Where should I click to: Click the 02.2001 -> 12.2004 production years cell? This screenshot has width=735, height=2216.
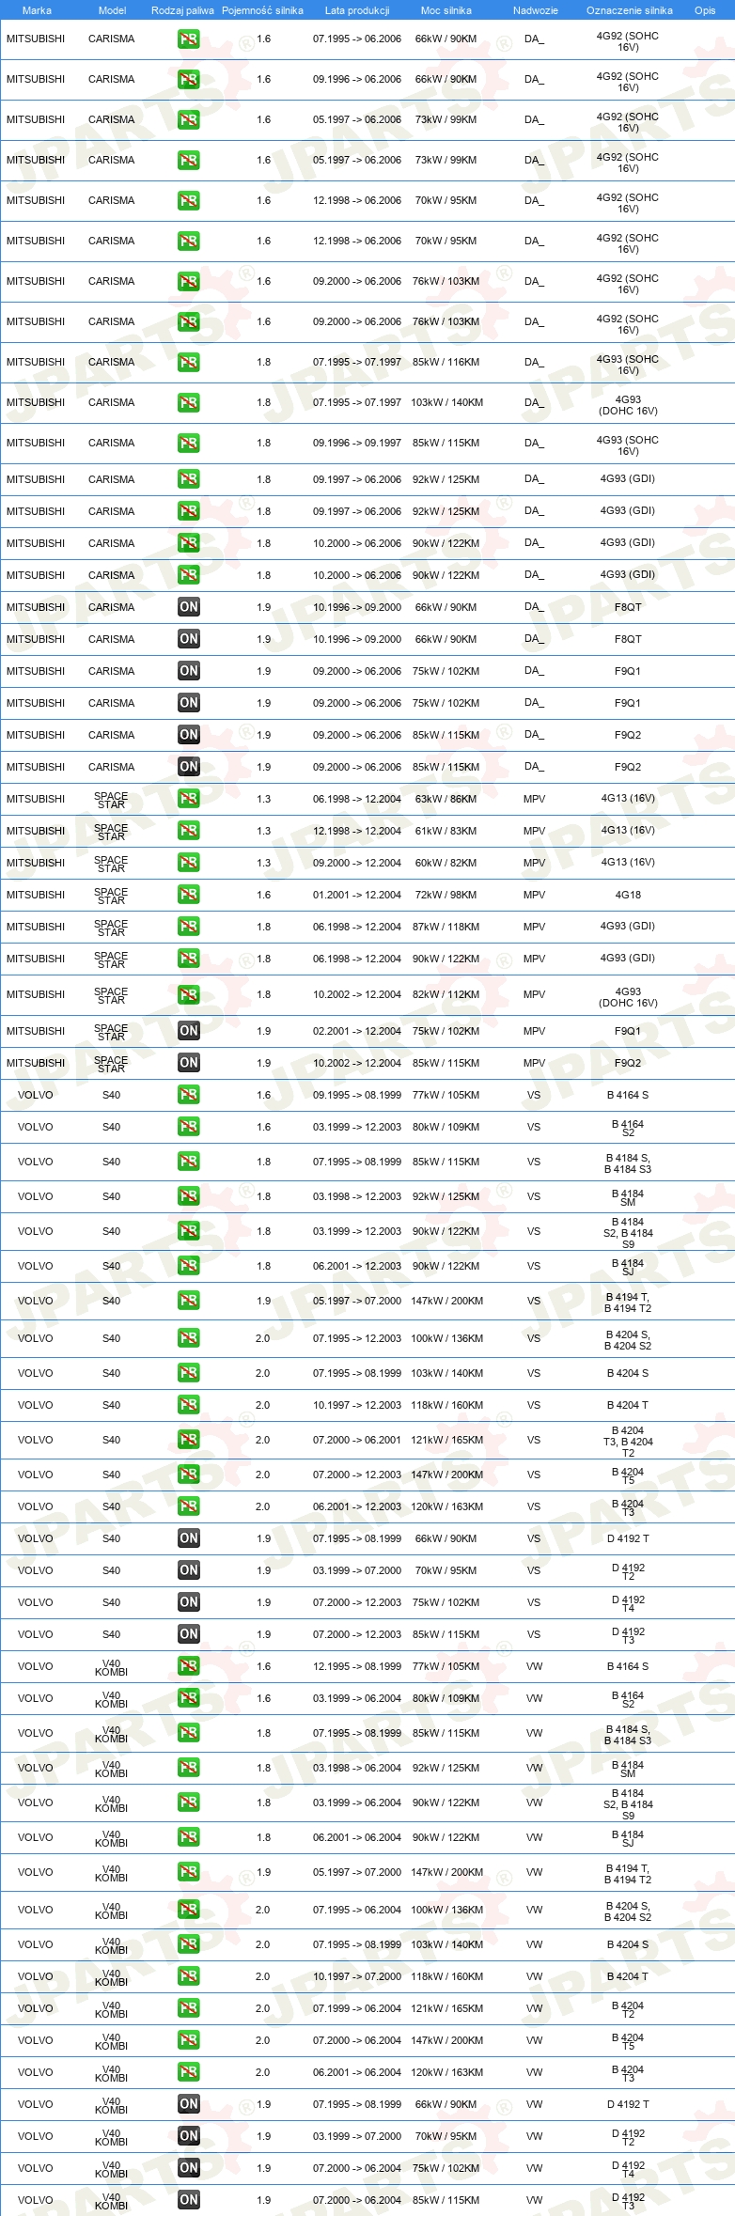357,1032
